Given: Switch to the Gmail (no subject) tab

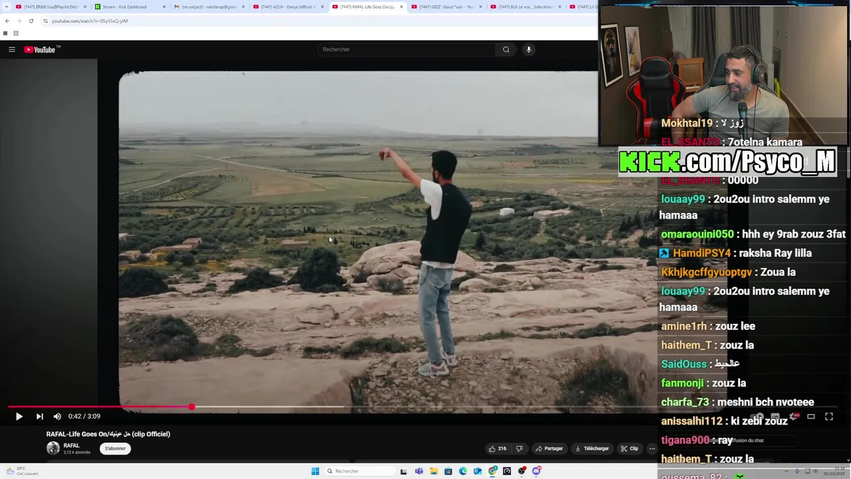Looking at the screenshot, I should tap(209, 7).
